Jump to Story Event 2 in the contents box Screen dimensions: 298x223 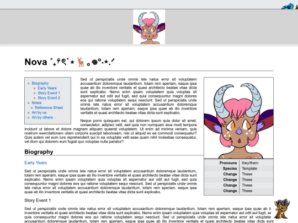[49, 98]
